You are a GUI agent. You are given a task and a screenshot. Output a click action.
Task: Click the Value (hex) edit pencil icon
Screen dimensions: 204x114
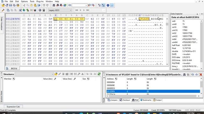[x=75, y=79]
